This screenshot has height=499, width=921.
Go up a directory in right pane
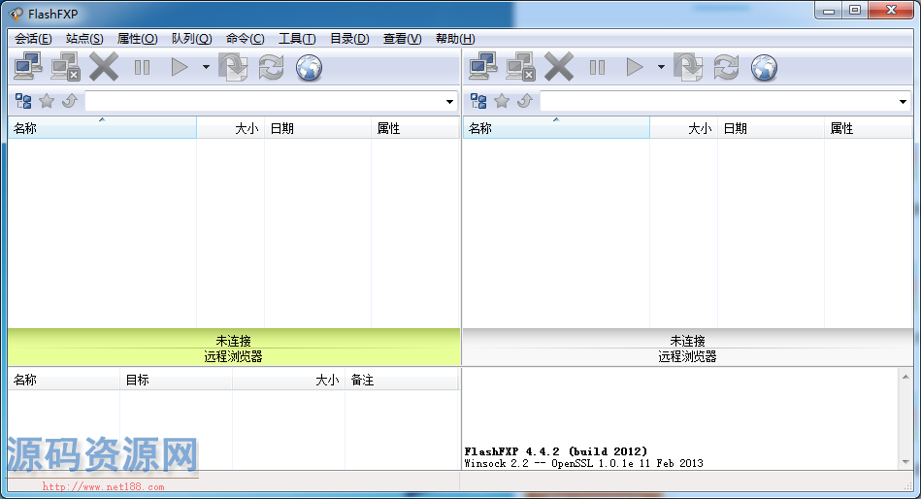click(x=524, y=101)
